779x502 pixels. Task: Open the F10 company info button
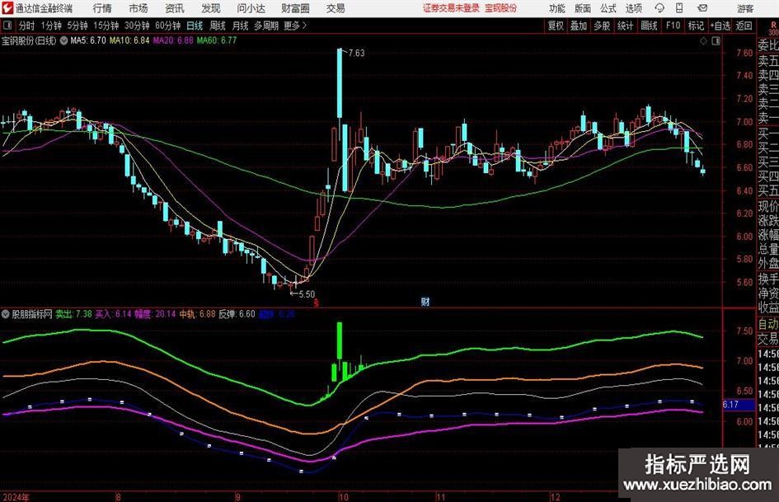(x=673, y=26)
